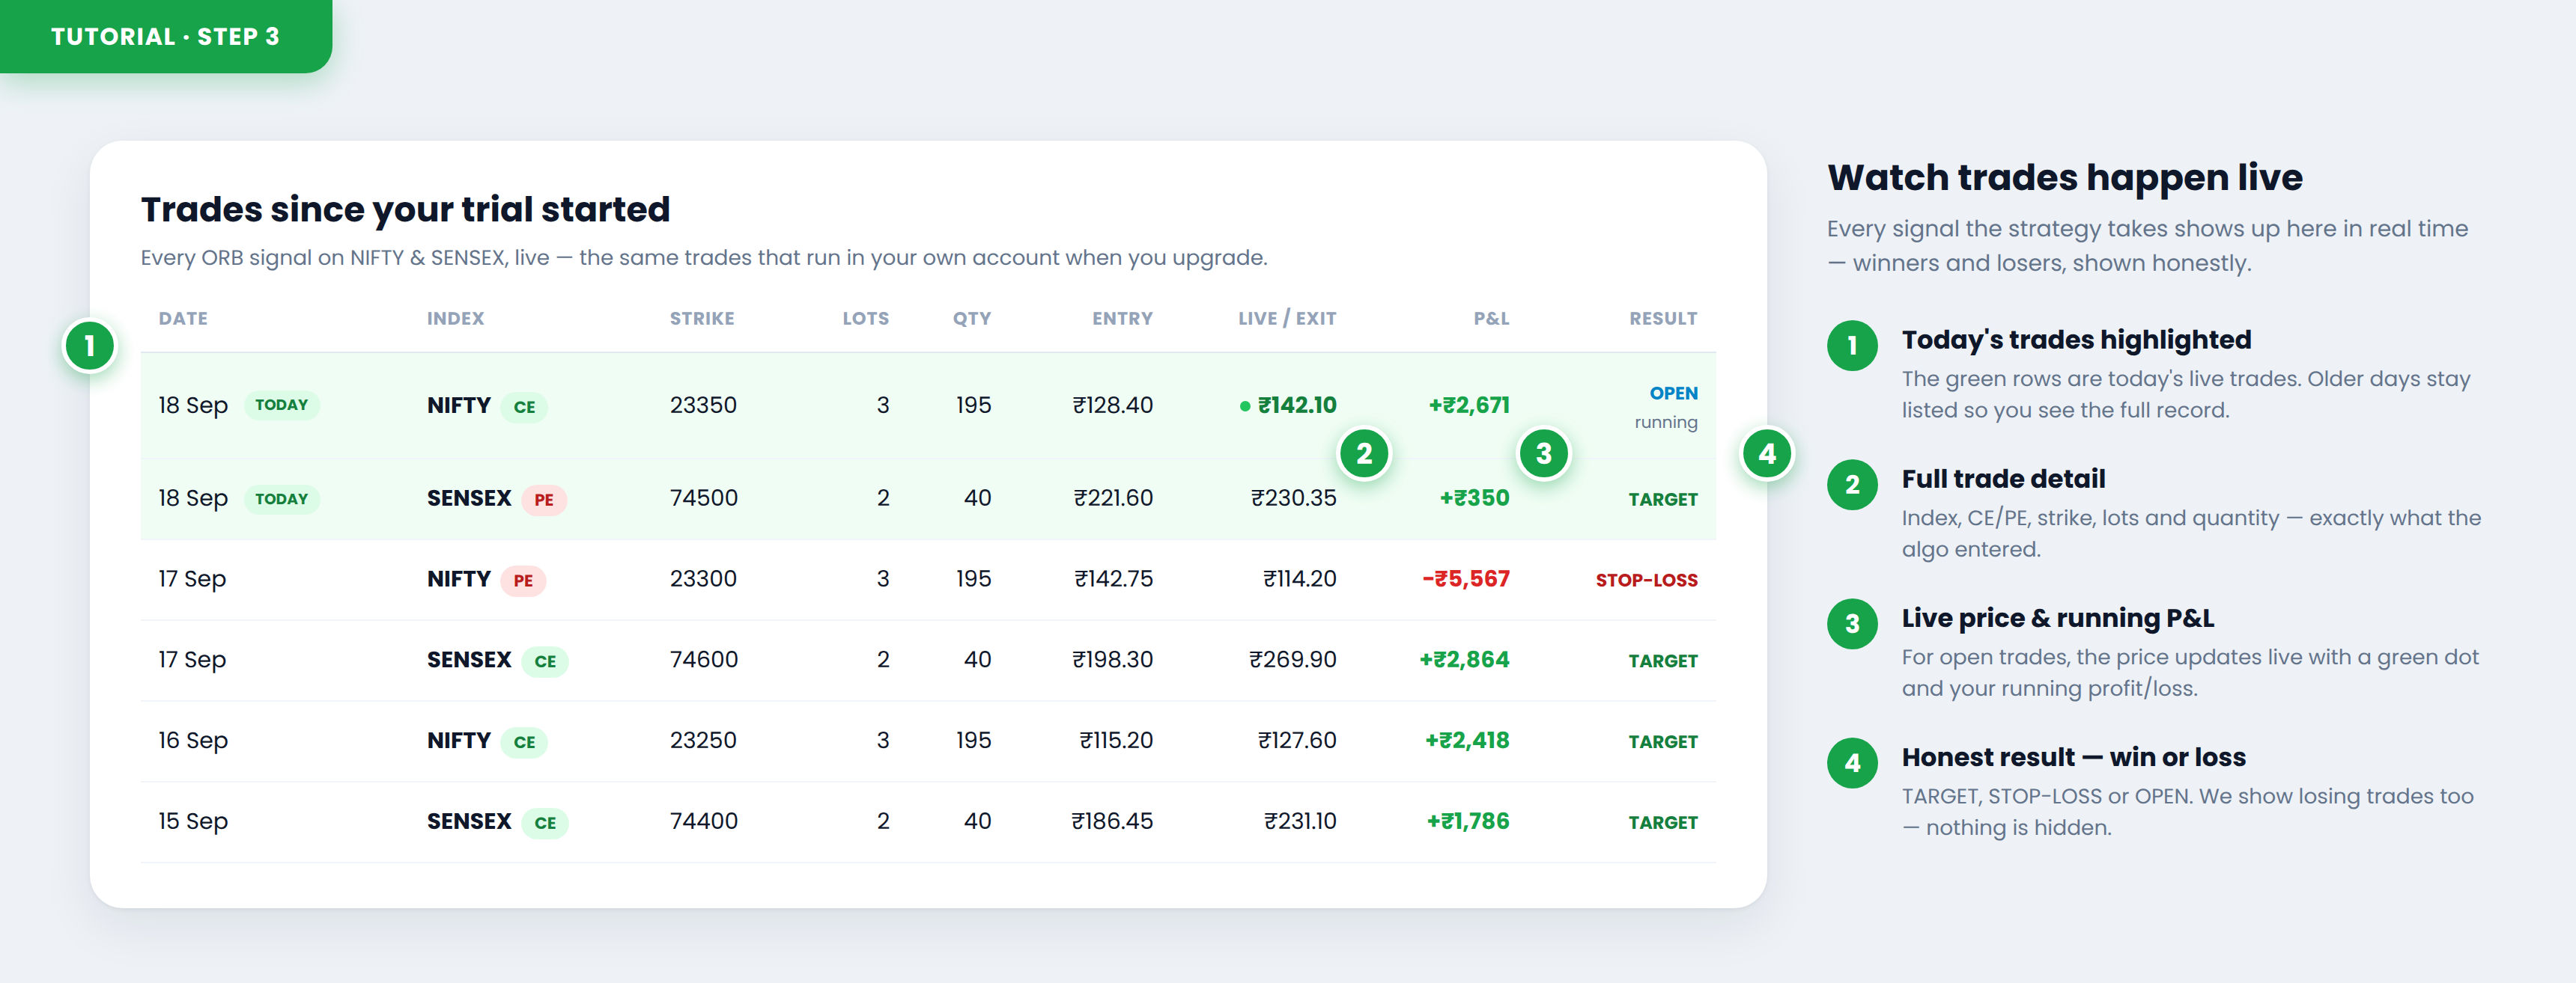Click entry price ₹221.60

[x=1113, y=498]
